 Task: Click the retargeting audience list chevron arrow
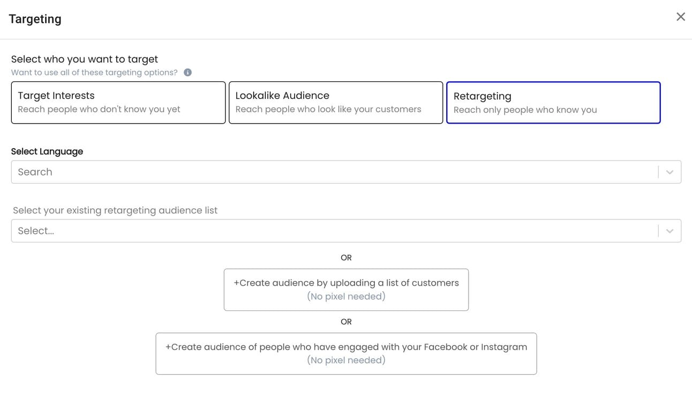point(670,231)
